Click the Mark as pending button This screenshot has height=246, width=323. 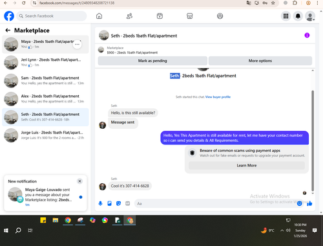152,61
